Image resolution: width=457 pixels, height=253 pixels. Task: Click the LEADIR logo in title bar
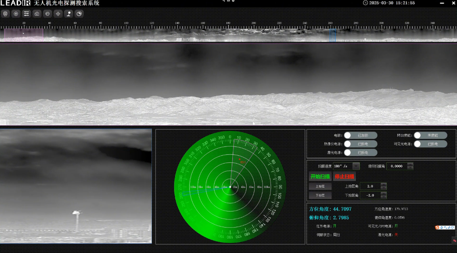click(15, 3)
